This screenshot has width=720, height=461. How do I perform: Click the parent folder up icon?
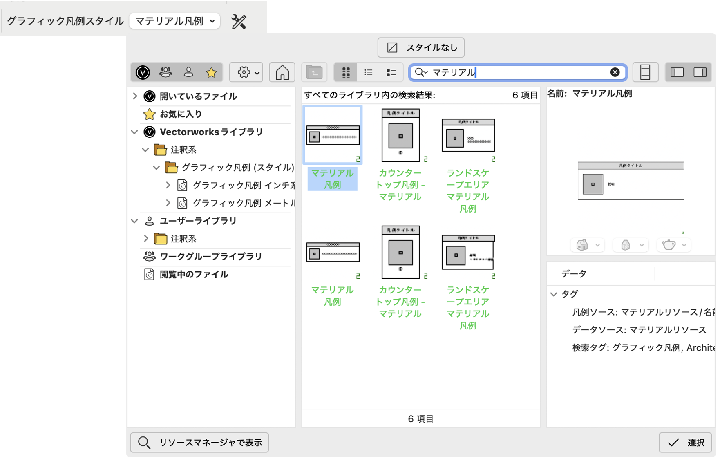314,72
